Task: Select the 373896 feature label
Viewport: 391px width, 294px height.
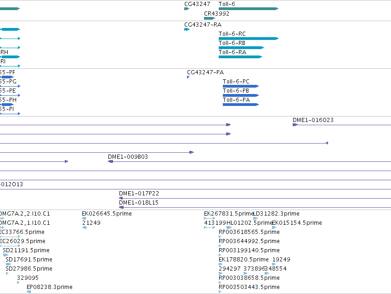Action: (254, 269)
